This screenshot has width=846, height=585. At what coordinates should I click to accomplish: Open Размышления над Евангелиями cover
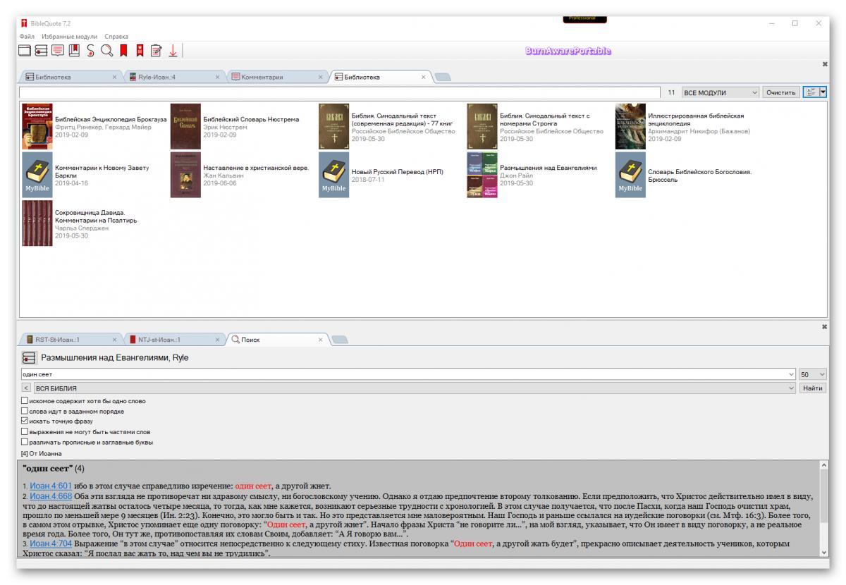(482, 175)
